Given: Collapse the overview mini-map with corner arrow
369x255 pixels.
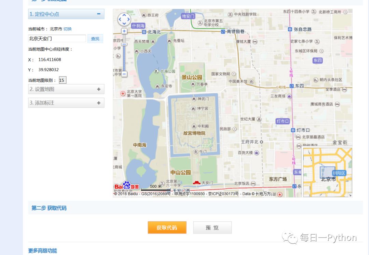Looking at the screenshot, I should click(350, 195).
